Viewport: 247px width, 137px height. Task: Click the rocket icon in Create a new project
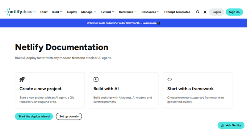[x=22, y=79]
